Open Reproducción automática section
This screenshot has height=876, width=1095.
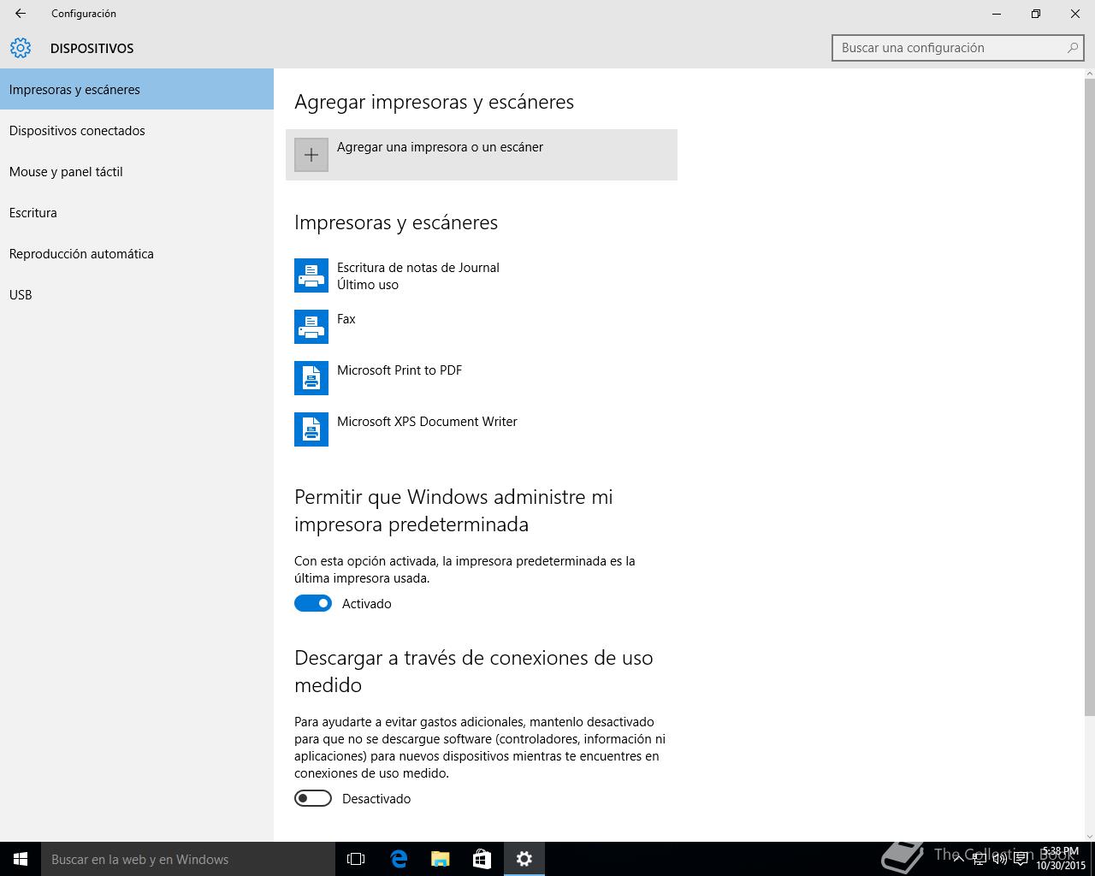click(137, 253)
